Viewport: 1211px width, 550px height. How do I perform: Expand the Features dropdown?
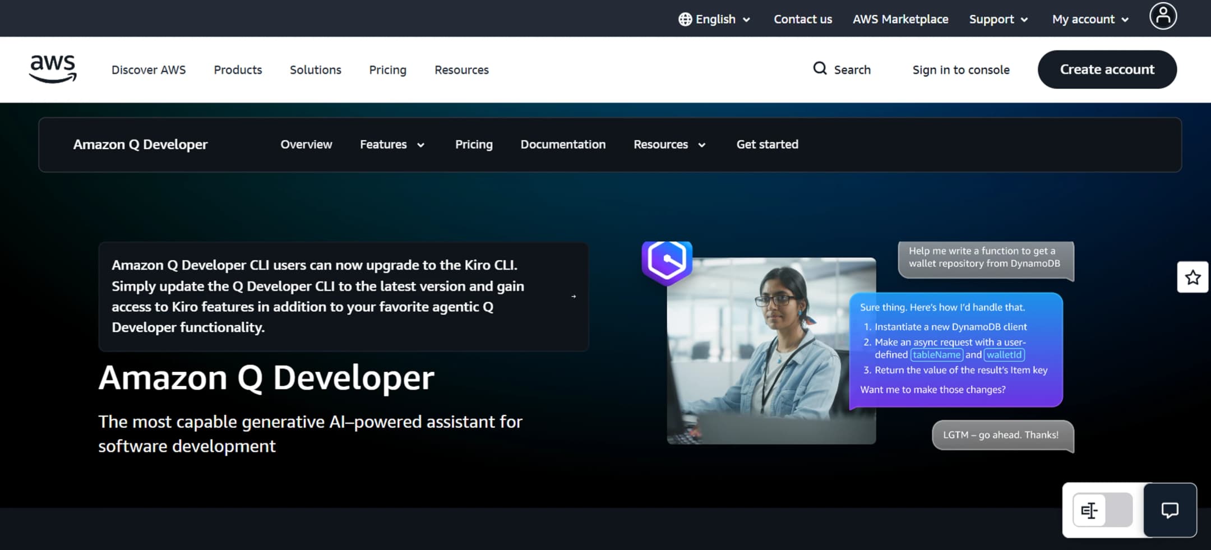tap(392, 145)
